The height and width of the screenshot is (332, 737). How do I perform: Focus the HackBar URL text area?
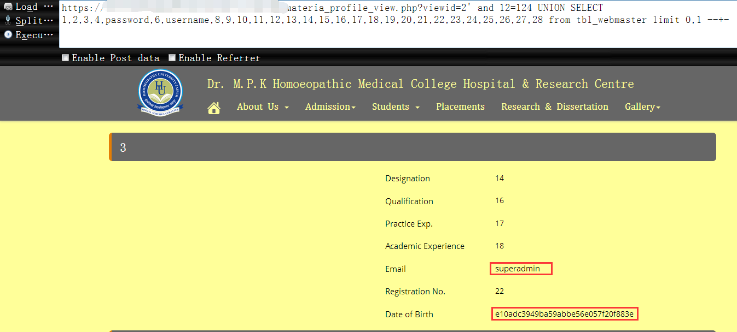[x=398, y=25]
